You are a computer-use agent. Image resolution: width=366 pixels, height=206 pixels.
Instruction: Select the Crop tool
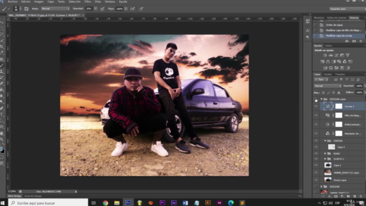2,47
